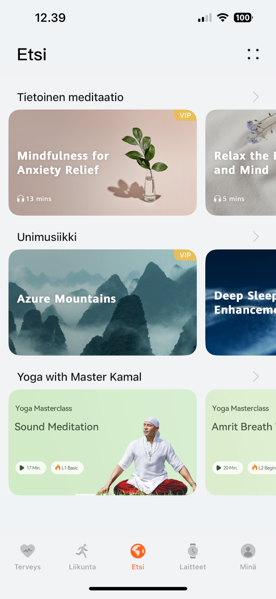Go to the Minä profile icon
This screenshot has width=276, height=599.
coord(248,551)
